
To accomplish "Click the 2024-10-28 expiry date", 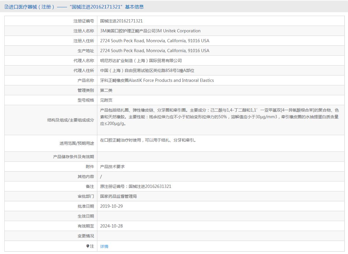I will click(111, 226).
